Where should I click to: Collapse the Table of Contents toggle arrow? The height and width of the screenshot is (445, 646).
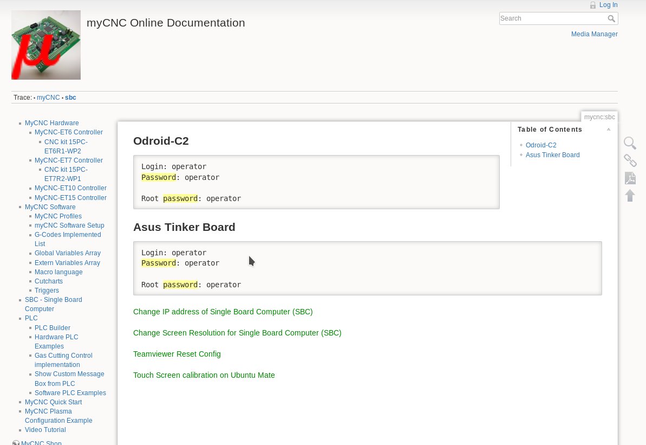[609, 130]
